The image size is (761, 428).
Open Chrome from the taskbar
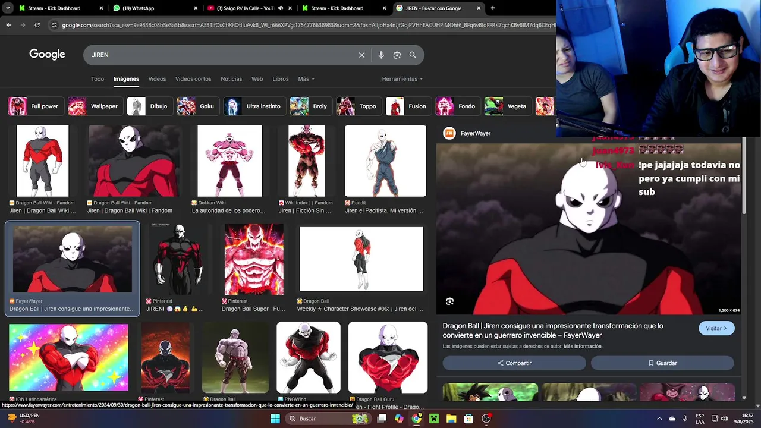(x=416, y=418)
